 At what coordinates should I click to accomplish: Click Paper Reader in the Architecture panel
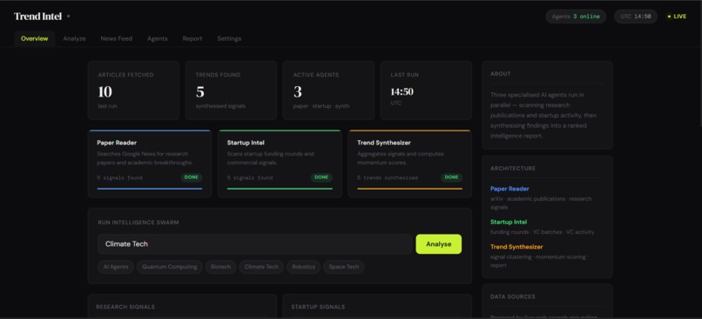[510, 189]
